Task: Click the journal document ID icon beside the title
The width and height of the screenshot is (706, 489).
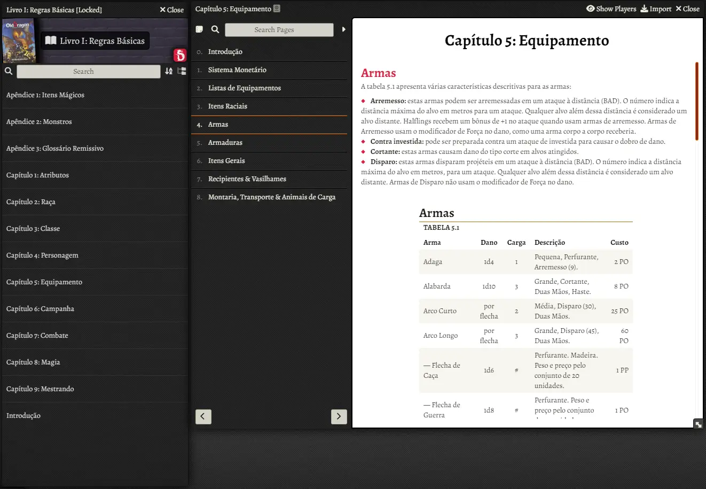Action: pyautogui.click(x=277, y=9)
